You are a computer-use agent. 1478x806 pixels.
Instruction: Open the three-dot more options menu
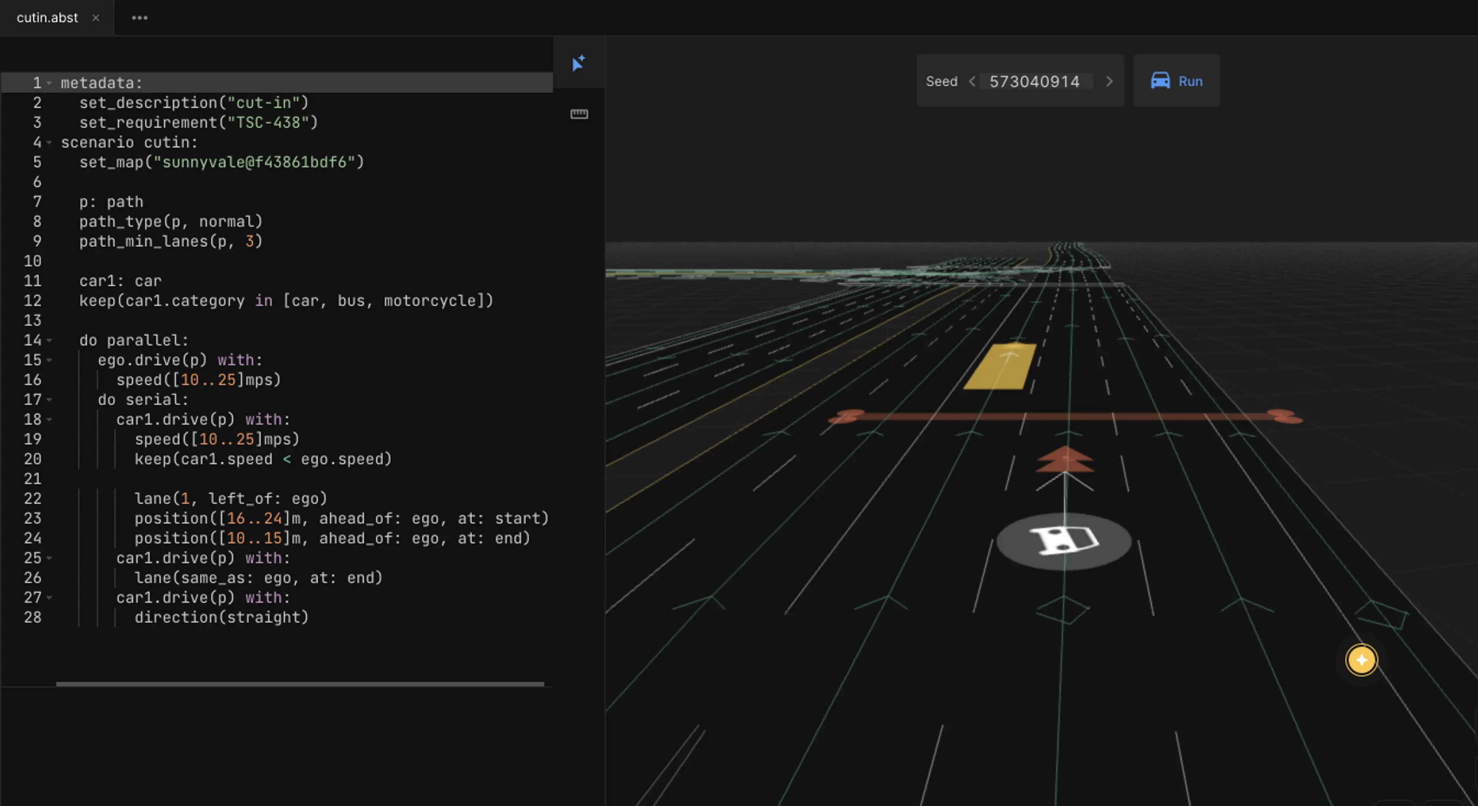[139, 18]
